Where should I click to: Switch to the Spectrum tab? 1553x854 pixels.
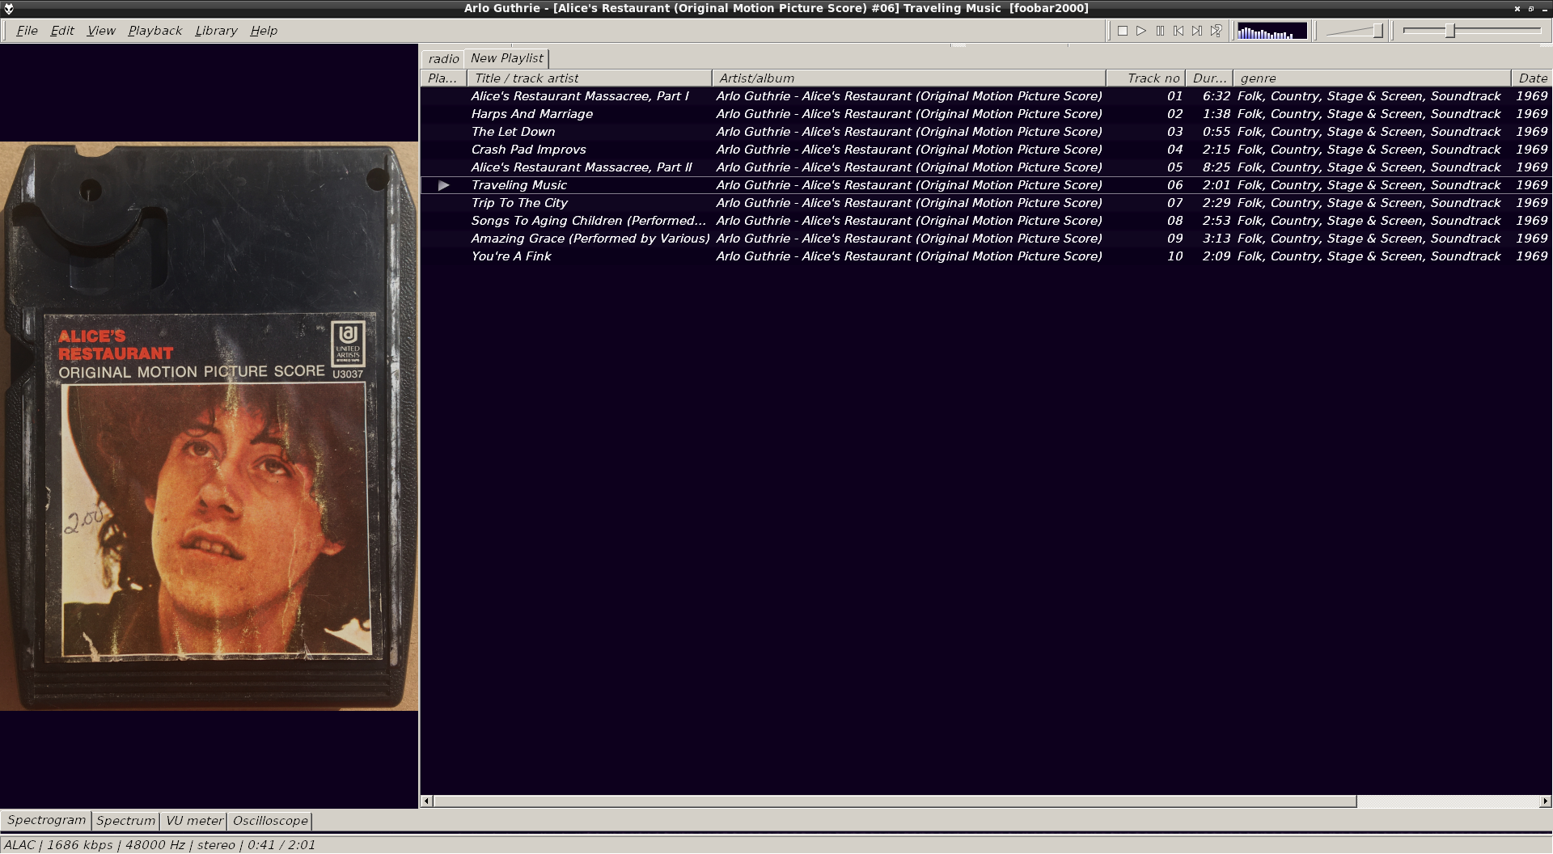click(125, 821)
